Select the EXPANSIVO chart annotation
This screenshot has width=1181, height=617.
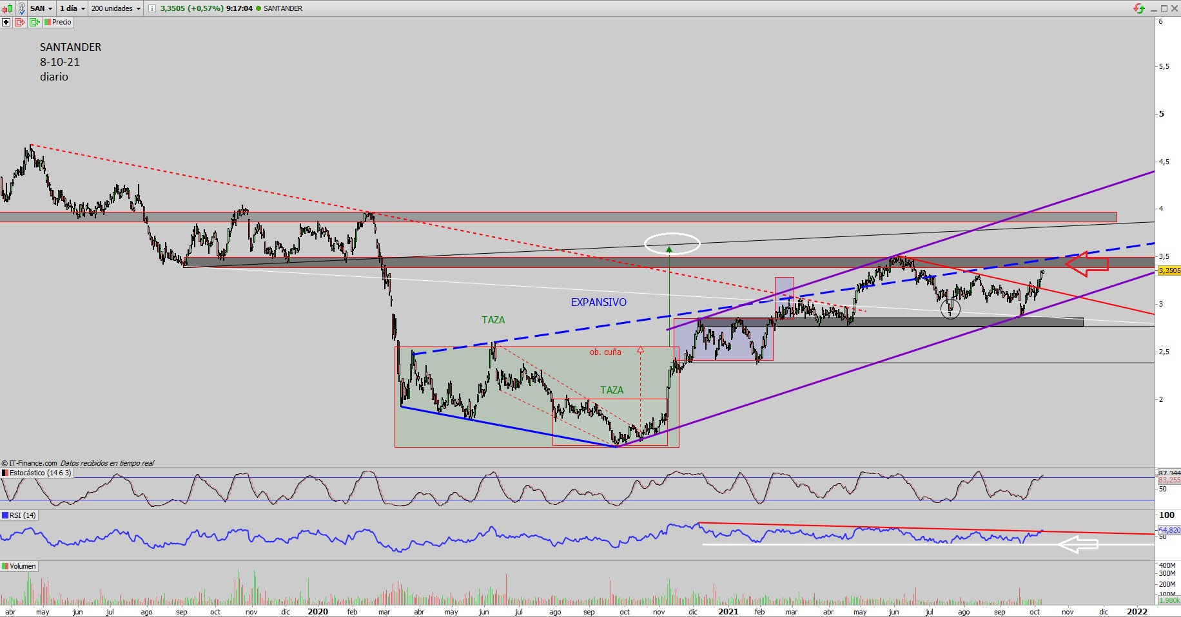(598, 302)
